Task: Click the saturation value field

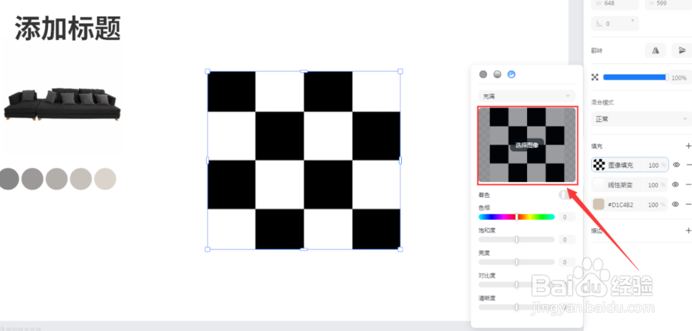Action: point(567,240)
